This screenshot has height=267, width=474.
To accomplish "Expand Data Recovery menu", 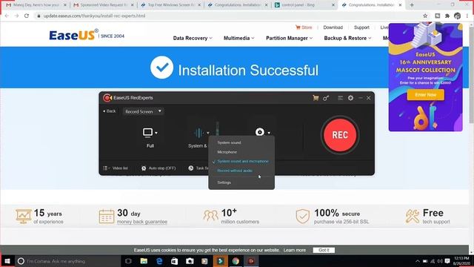I will tap(193, 38).
